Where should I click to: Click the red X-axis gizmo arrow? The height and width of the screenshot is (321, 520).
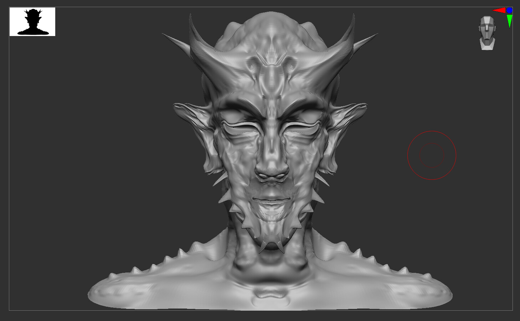[499, 10]
